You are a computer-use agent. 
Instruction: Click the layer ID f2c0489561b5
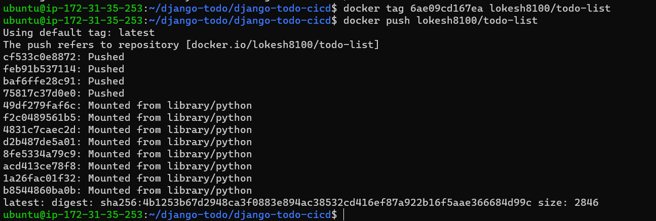click(x=42, y=117)
